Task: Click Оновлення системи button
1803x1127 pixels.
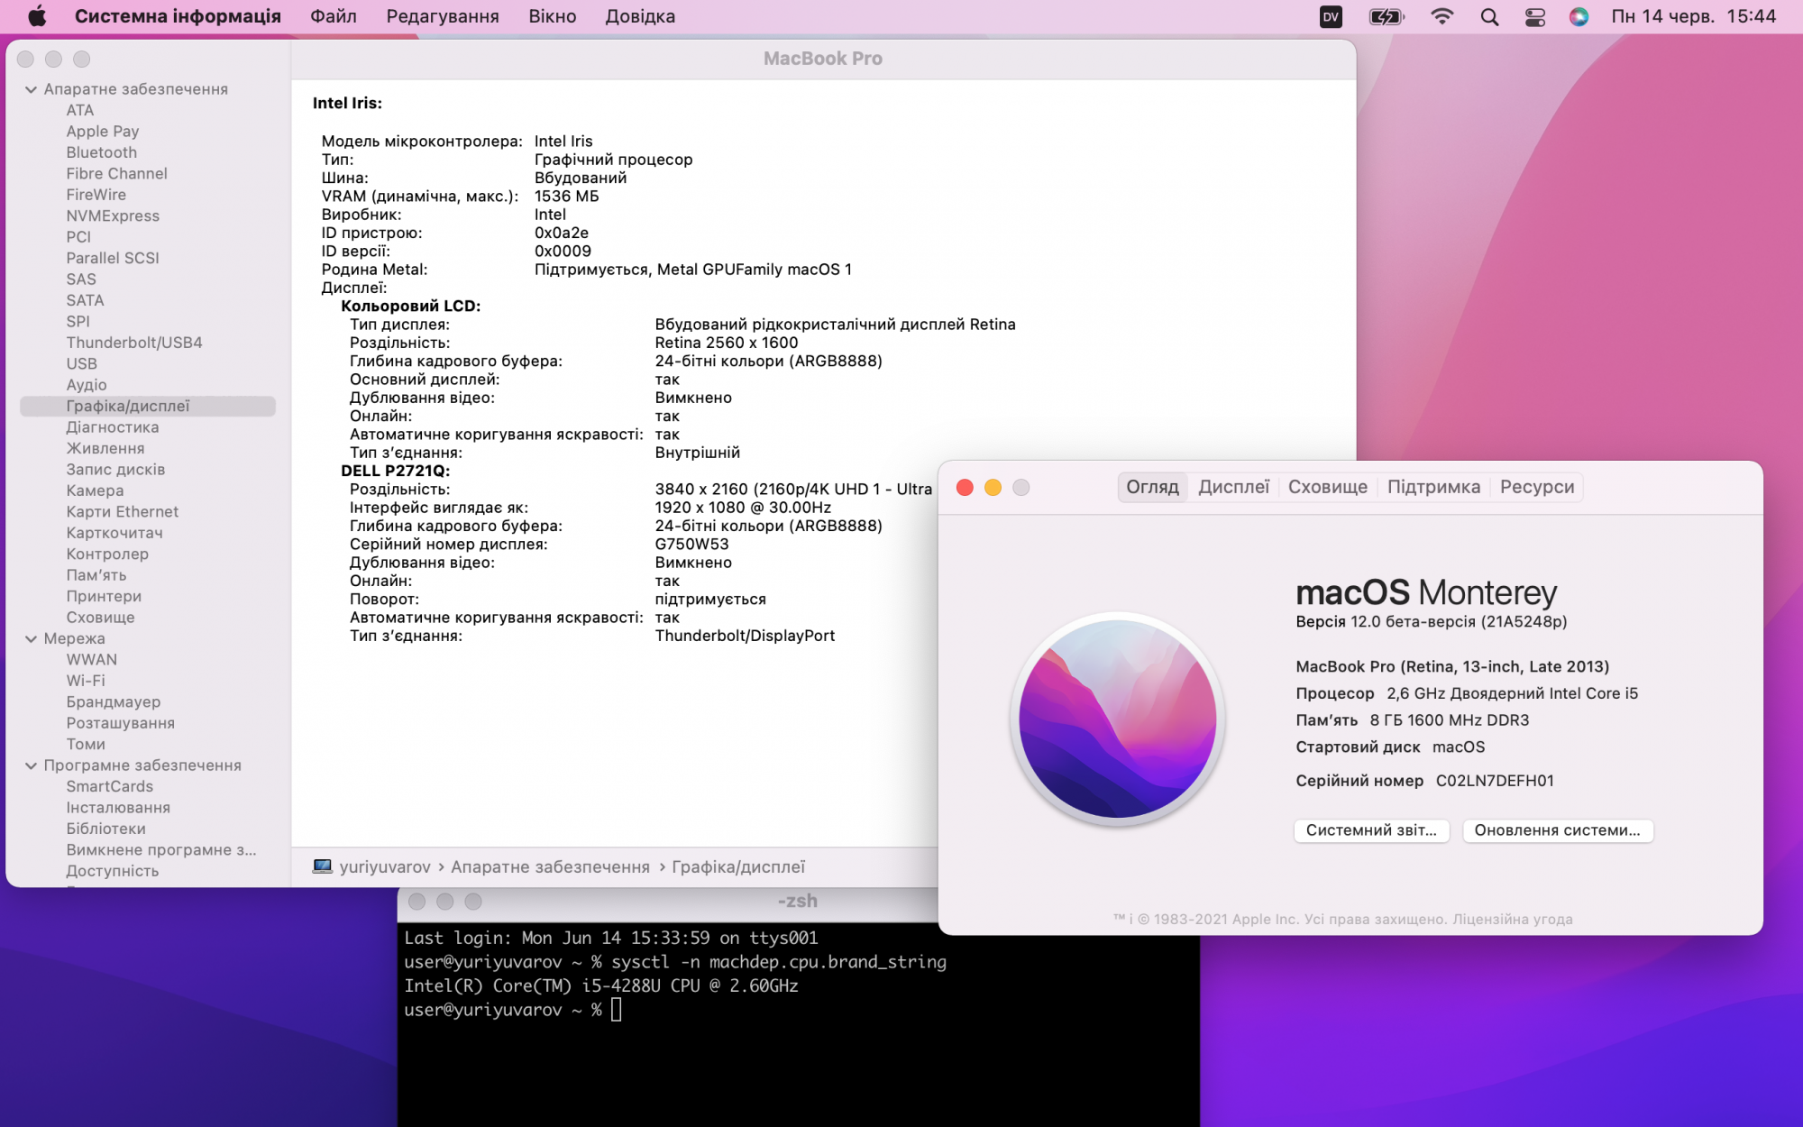Action: click(1557, 830)
